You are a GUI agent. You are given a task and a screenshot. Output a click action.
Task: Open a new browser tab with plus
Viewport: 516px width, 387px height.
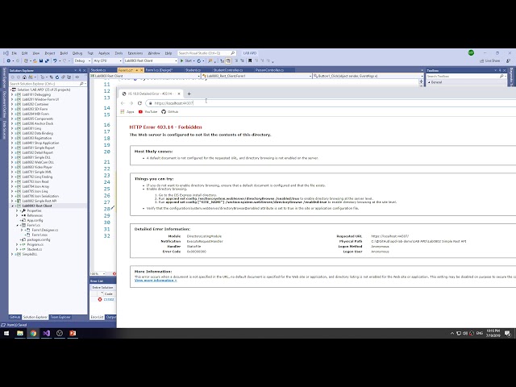[x=189, y=94]
